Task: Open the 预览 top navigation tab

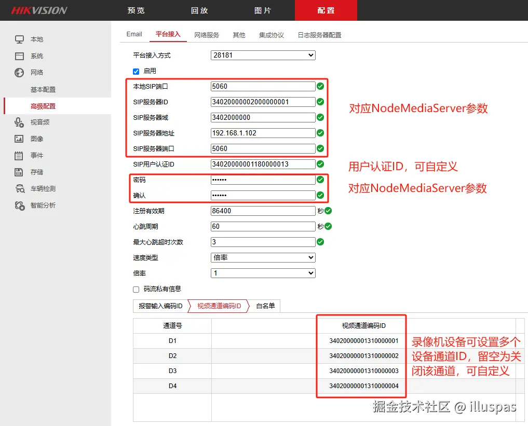Action: point(136,10)
